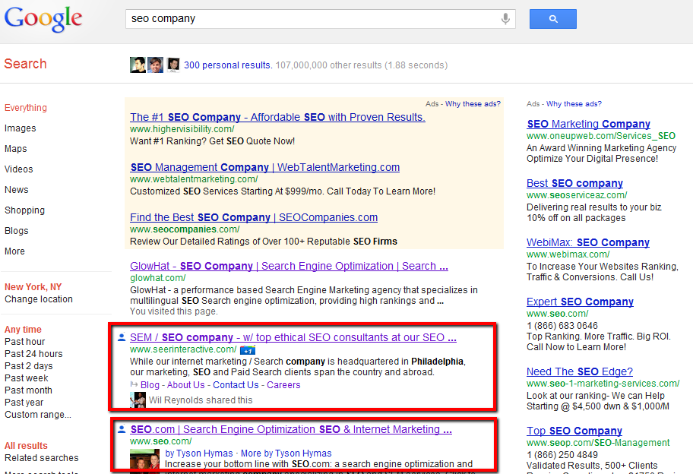The image size is (693, 474).
Task: Click the microphone voice search icon
Action: [505, 19]
